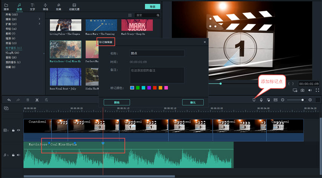Click the 导出 export button
322x178 pixels.
pyautogui.click(x=152, y=7)
